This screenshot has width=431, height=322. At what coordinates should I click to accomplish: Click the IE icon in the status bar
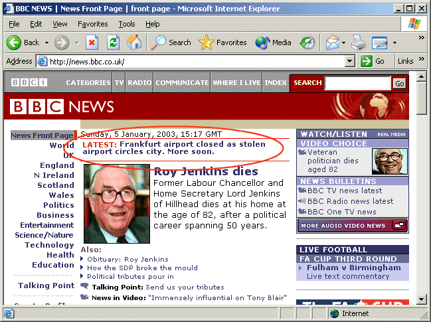point(9,313)
